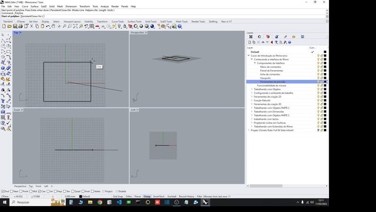Click the Help icon in Layers panel
The image size is (376, 212).
(290, 42)
